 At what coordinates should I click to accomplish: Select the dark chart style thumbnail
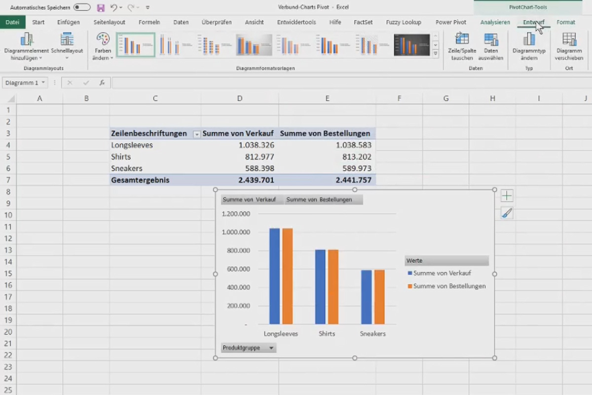(x=412, y=45)
